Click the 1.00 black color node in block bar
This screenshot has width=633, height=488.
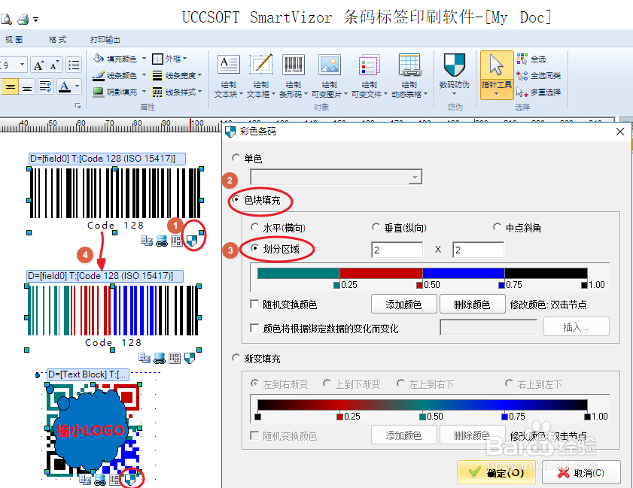[x=584, y=285]
